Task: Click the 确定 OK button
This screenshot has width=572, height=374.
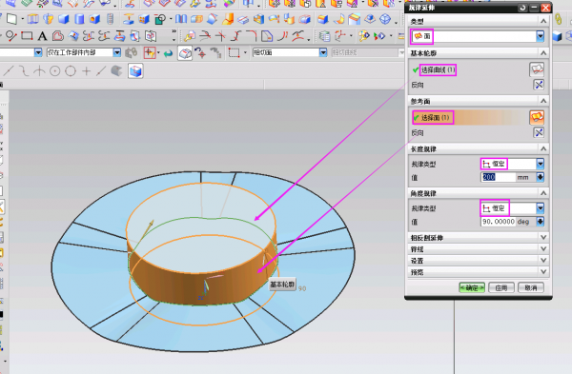Action: tap(472, 287)
